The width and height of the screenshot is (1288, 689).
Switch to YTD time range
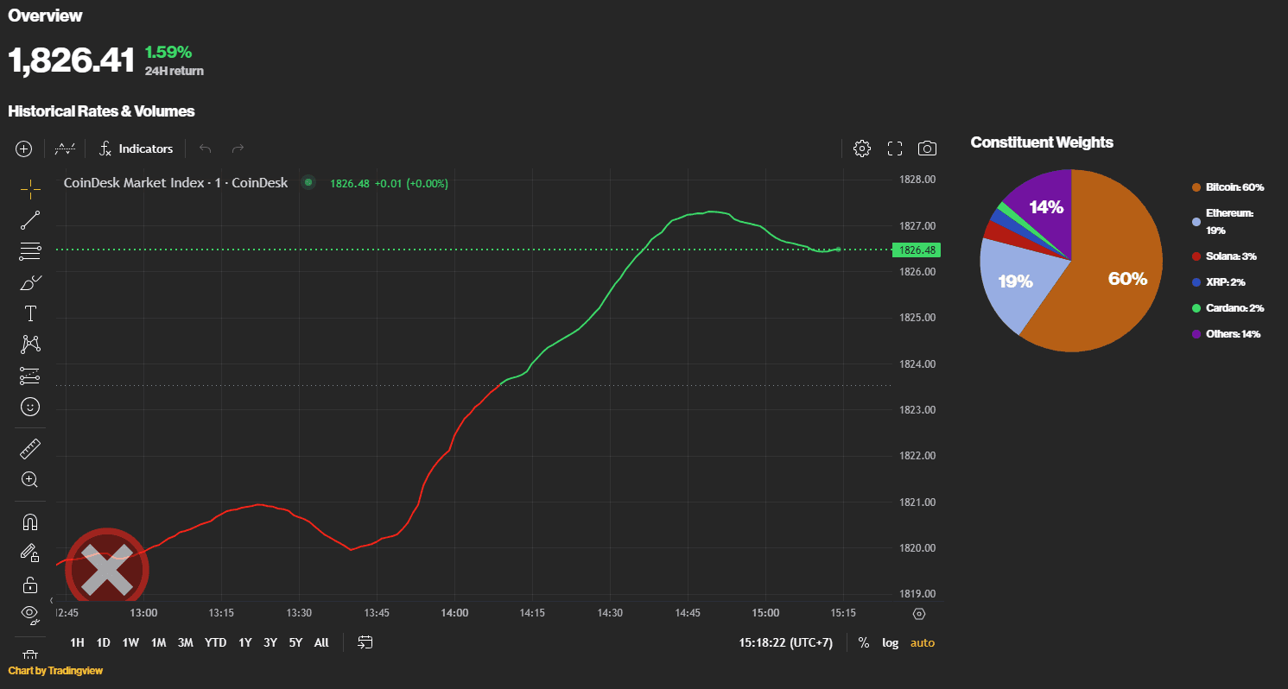[x=215, y=642]
